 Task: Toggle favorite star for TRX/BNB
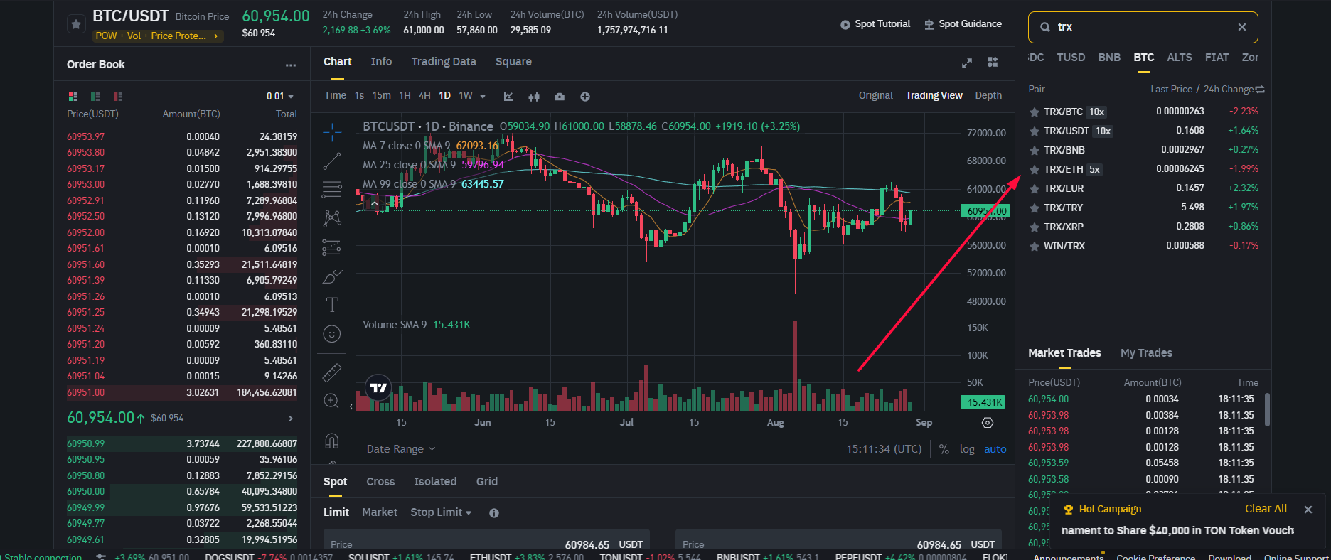[x=1035, y=150]
